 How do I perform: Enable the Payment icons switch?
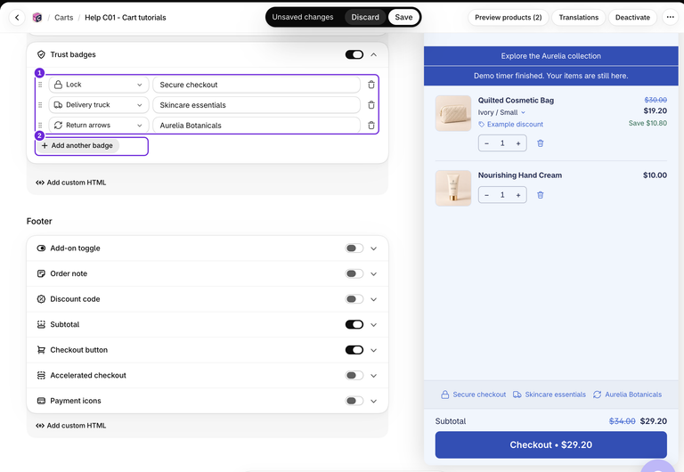pos(354,401)
